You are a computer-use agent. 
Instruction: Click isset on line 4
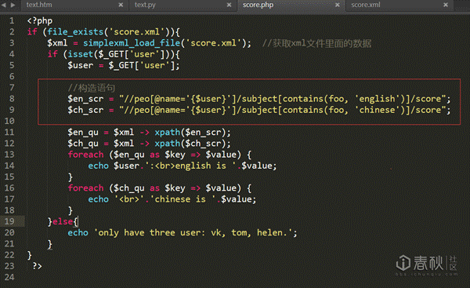tap(80, 54)
